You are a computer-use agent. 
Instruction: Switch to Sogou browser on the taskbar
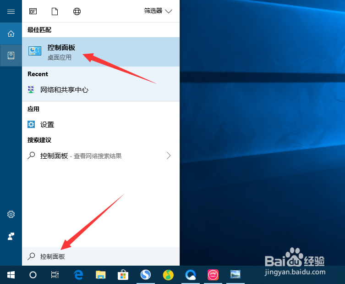click(145, 275)
